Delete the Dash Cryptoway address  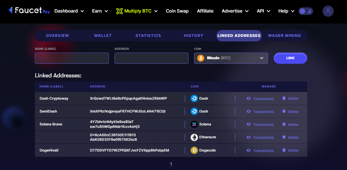tap(290, 99)
